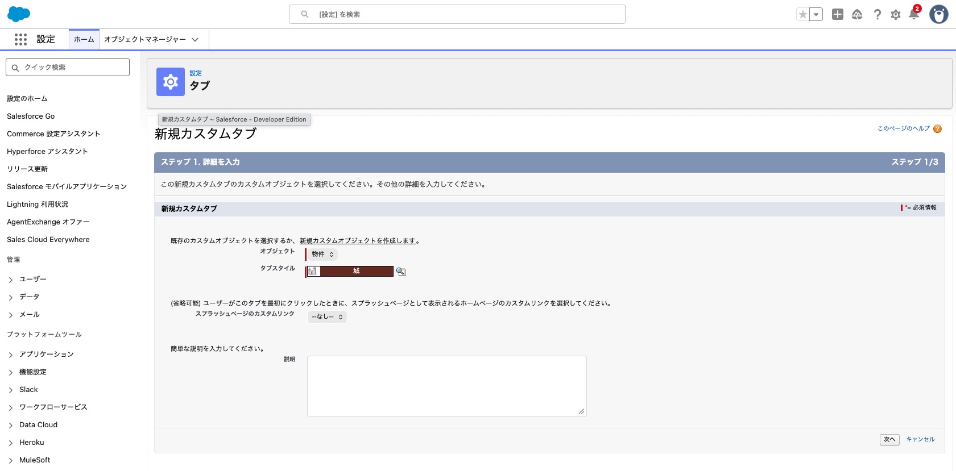The height and width of the screenshot is (471, 956).
Task: Click the キャンセル link
Action: point(920,439)
